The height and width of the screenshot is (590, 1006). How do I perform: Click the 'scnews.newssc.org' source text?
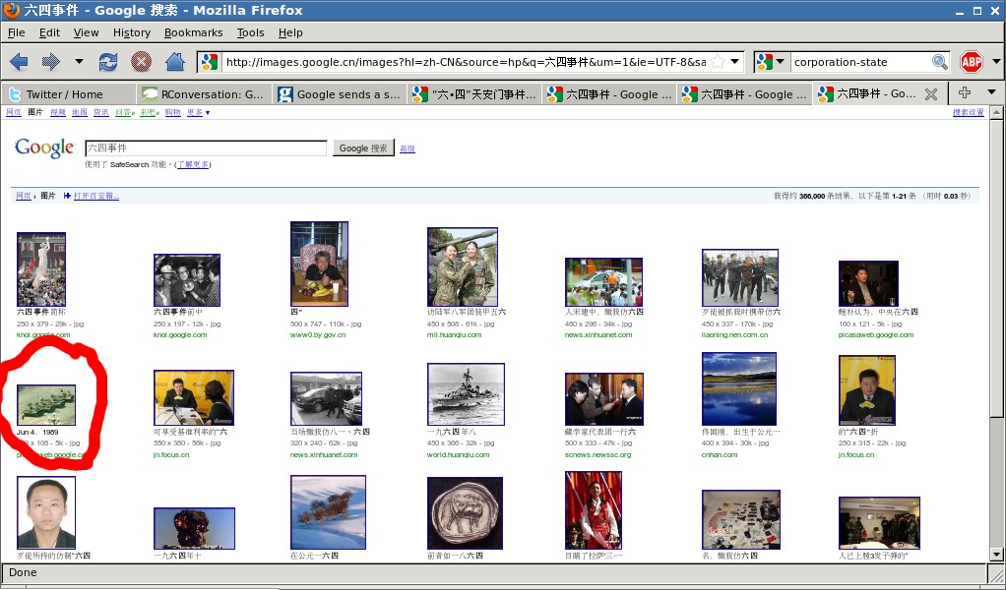pos(597,455)
